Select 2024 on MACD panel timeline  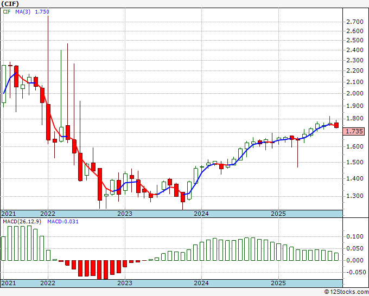point(201,283)
